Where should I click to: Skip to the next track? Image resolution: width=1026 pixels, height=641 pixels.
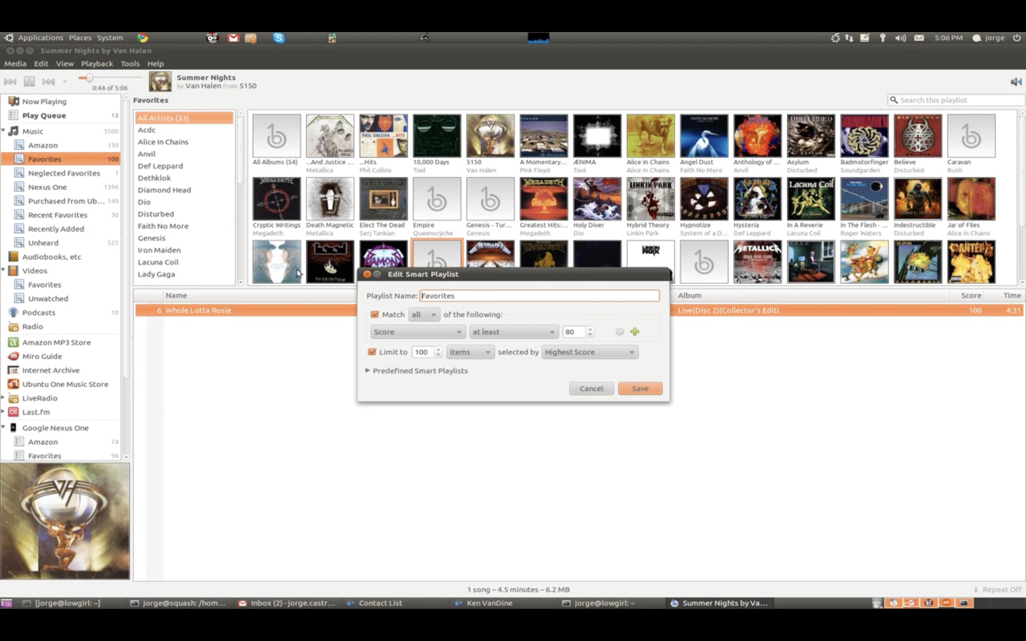48,81
